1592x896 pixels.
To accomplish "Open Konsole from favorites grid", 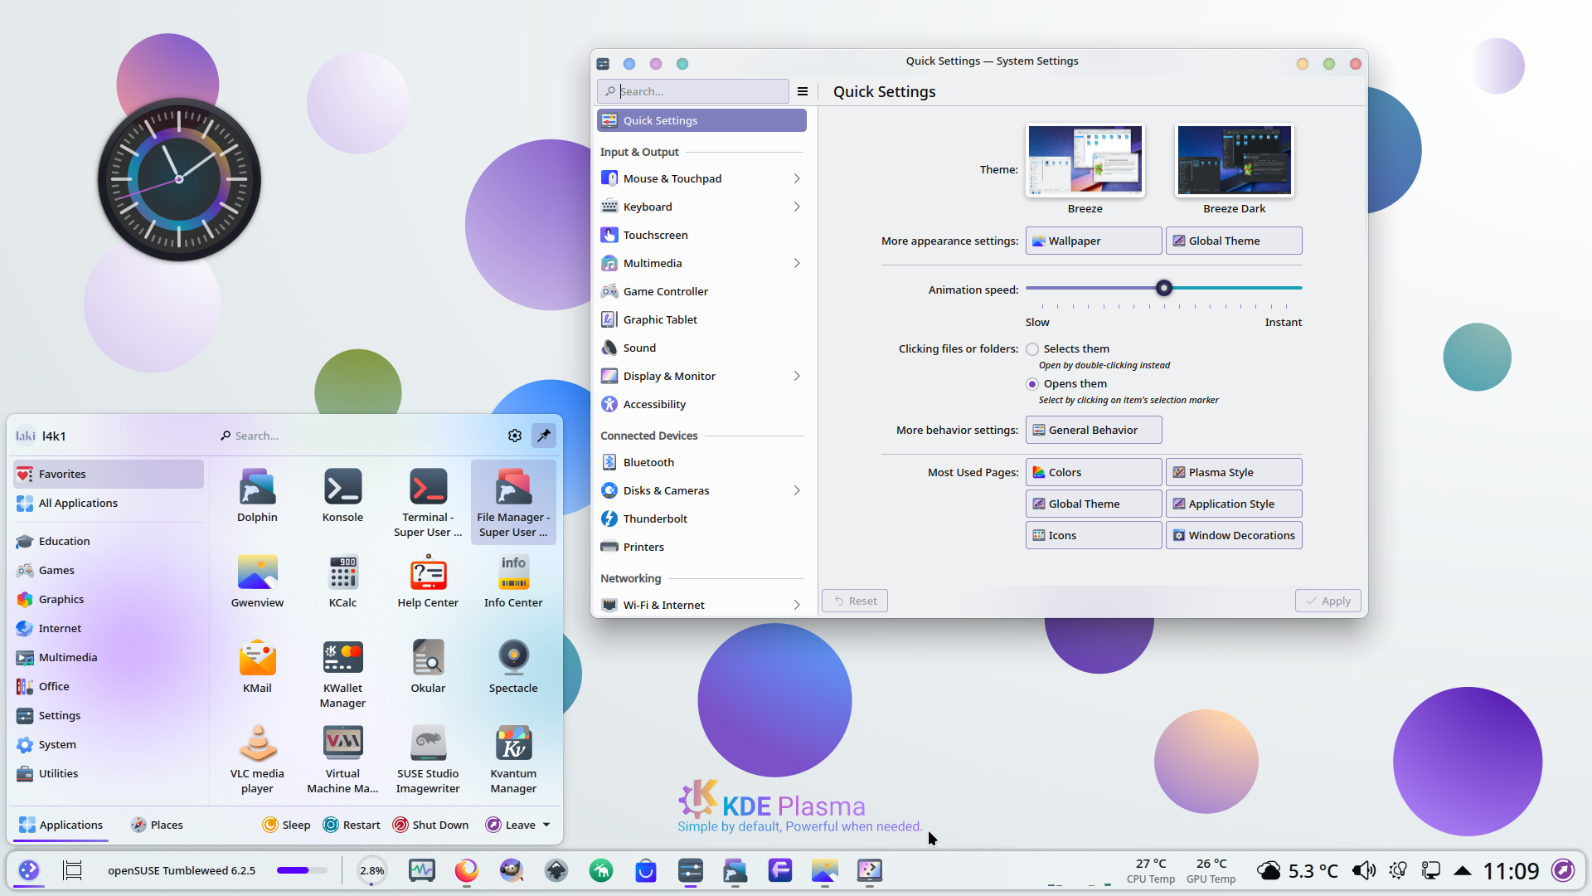I will click(342, 496).
